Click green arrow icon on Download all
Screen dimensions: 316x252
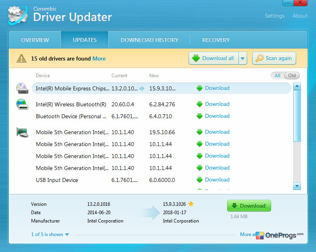click(196, 58)
